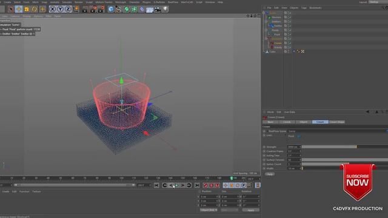Open Attribute Manager User Data menu
Screen dimensions: 388x218
click(289, 112)
